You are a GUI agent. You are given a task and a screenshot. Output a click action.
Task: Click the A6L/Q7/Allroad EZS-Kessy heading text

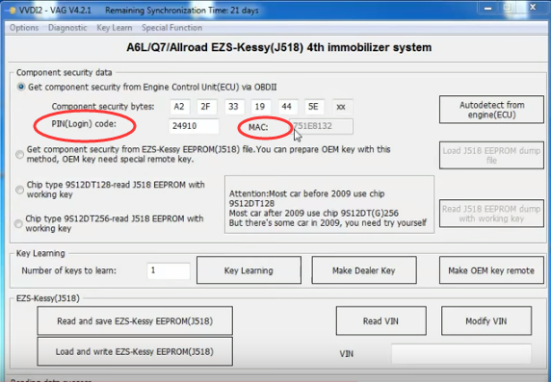(x=279, y=47)
